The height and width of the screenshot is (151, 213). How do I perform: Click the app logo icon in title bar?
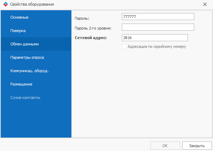pyautogui.click(x=5, y=5)
